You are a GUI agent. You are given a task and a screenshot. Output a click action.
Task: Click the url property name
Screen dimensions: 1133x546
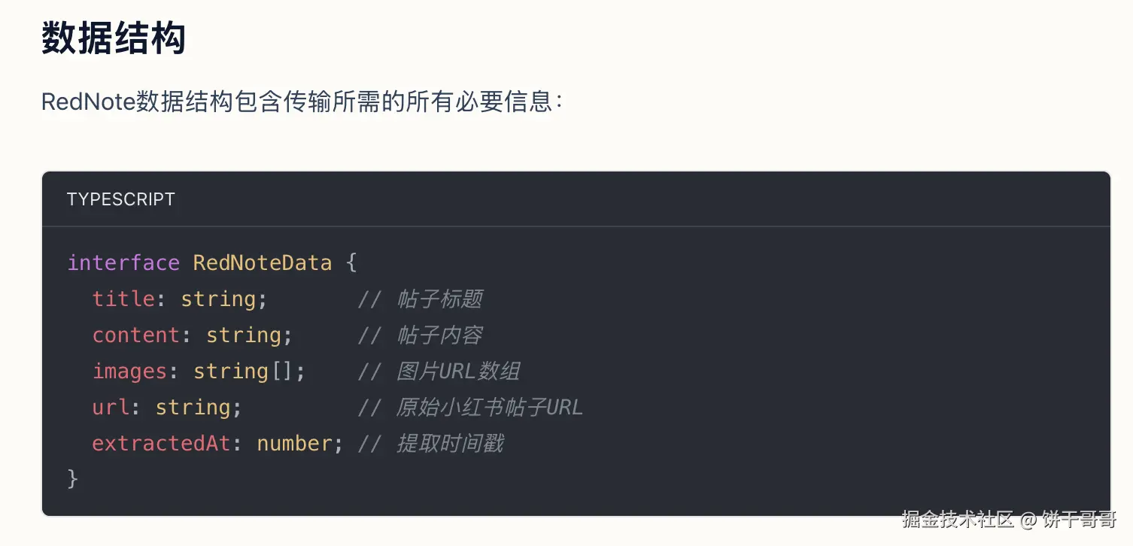111,407
